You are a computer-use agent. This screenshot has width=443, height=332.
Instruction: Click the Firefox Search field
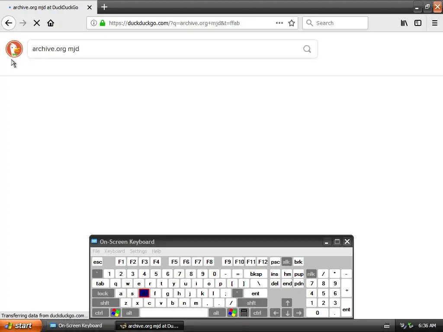[335, 23]
